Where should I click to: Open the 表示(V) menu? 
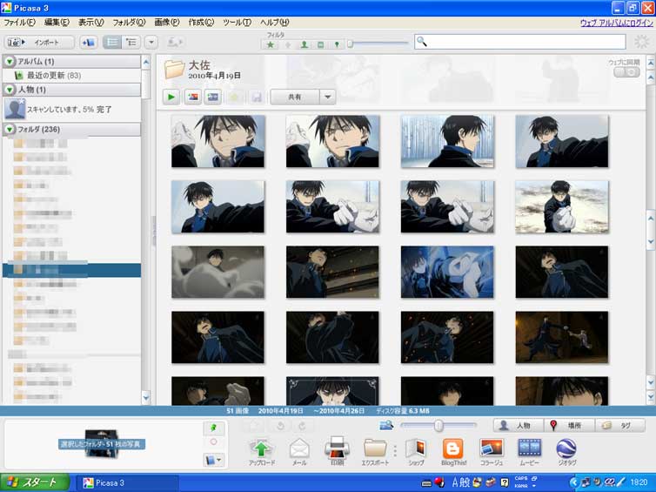(x=90, y=23)
